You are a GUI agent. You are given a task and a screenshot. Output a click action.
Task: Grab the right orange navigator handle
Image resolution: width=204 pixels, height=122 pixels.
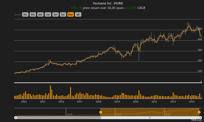point(199,112)
